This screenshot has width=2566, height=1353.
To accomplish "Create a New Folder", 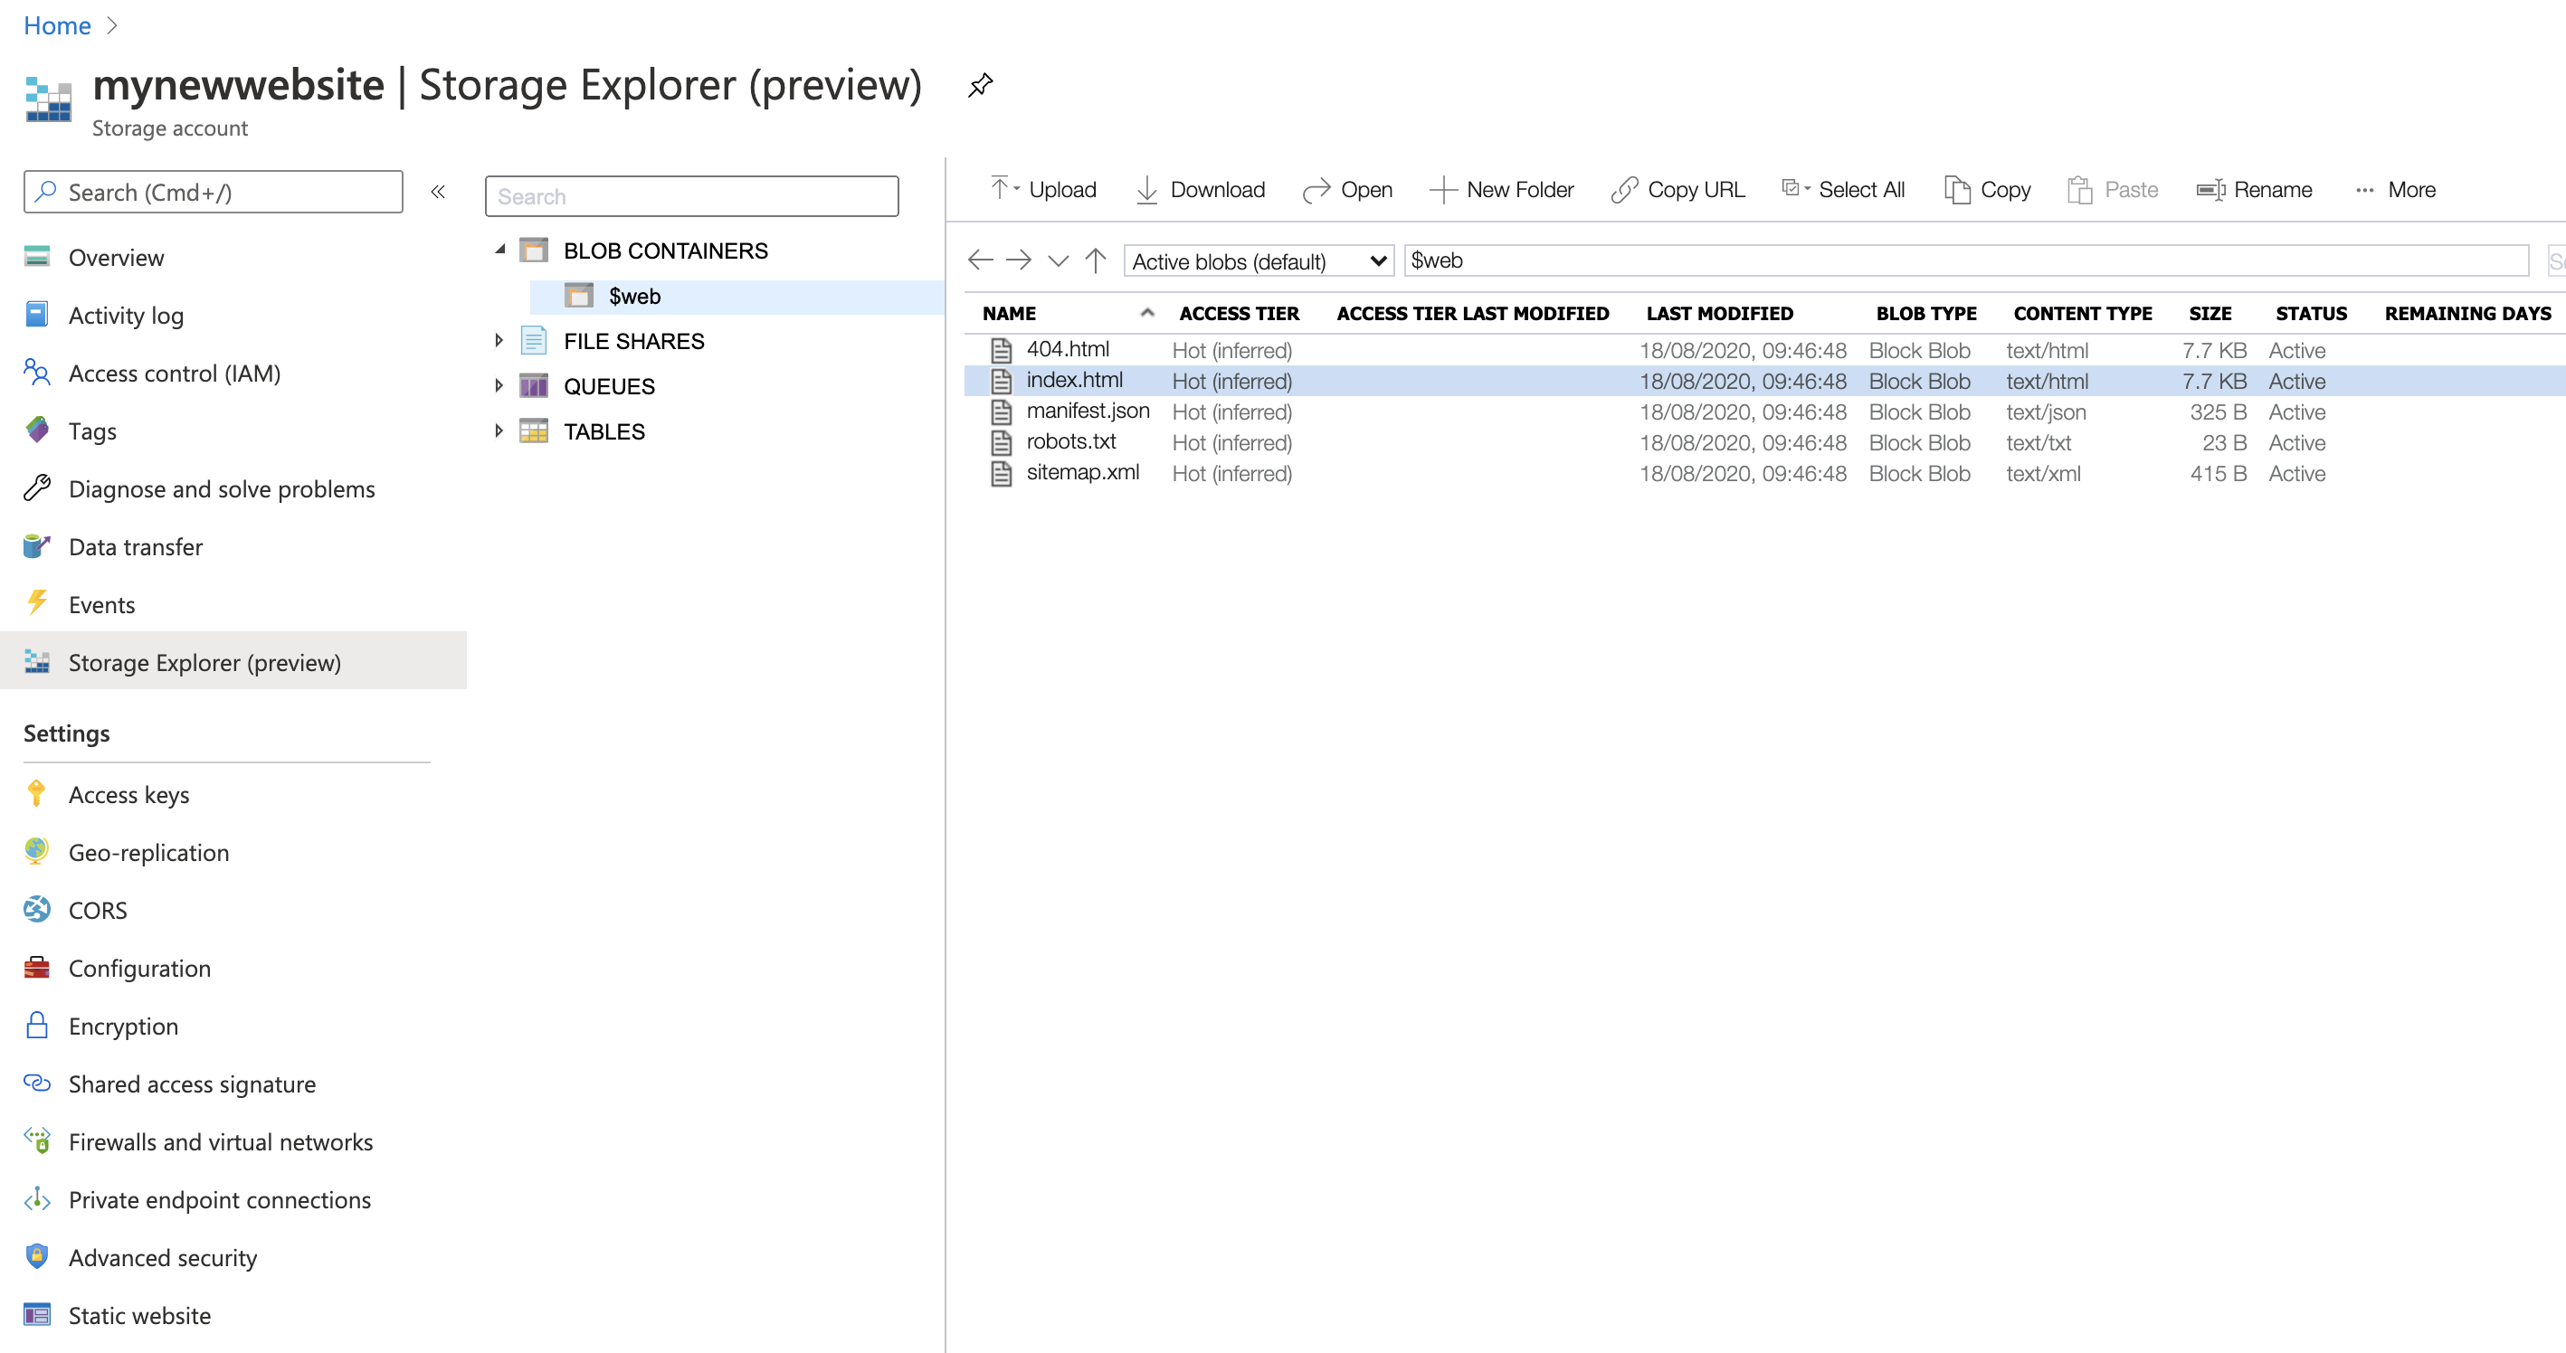I will point(1502,189).
